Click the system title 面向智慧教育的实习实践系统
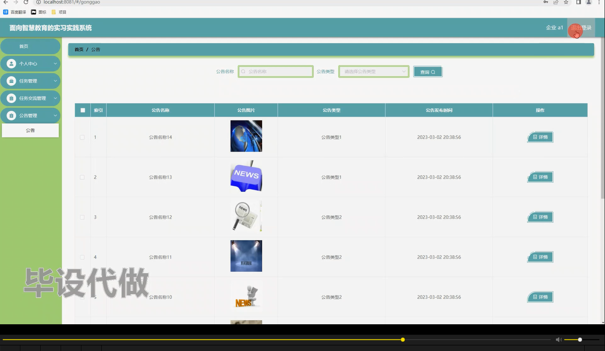 [51, 28]
